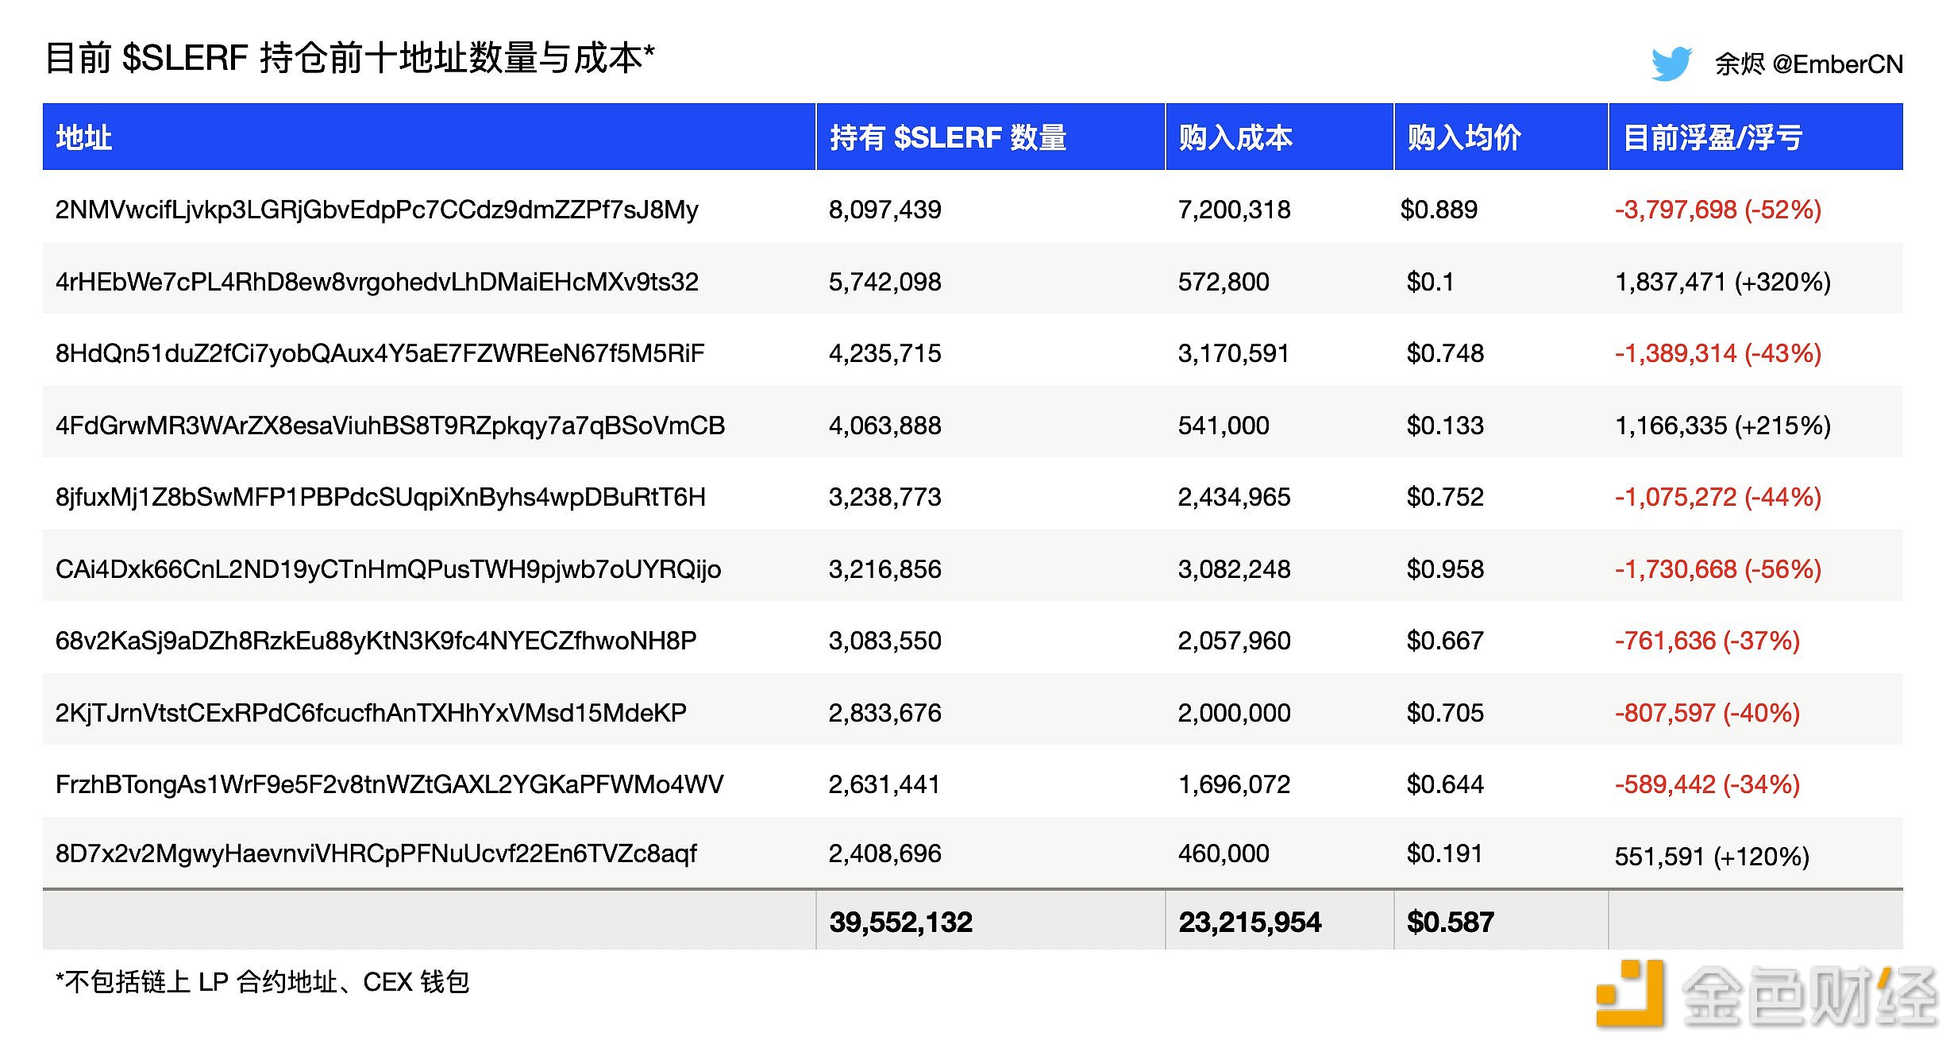The image size is (1950, 1040).
Task: Select address 68v2KaSj9aDZh8RzkEu88yKtN3K9fc4NYECZfhwoNH8P
Action: (x=376, y=641)
